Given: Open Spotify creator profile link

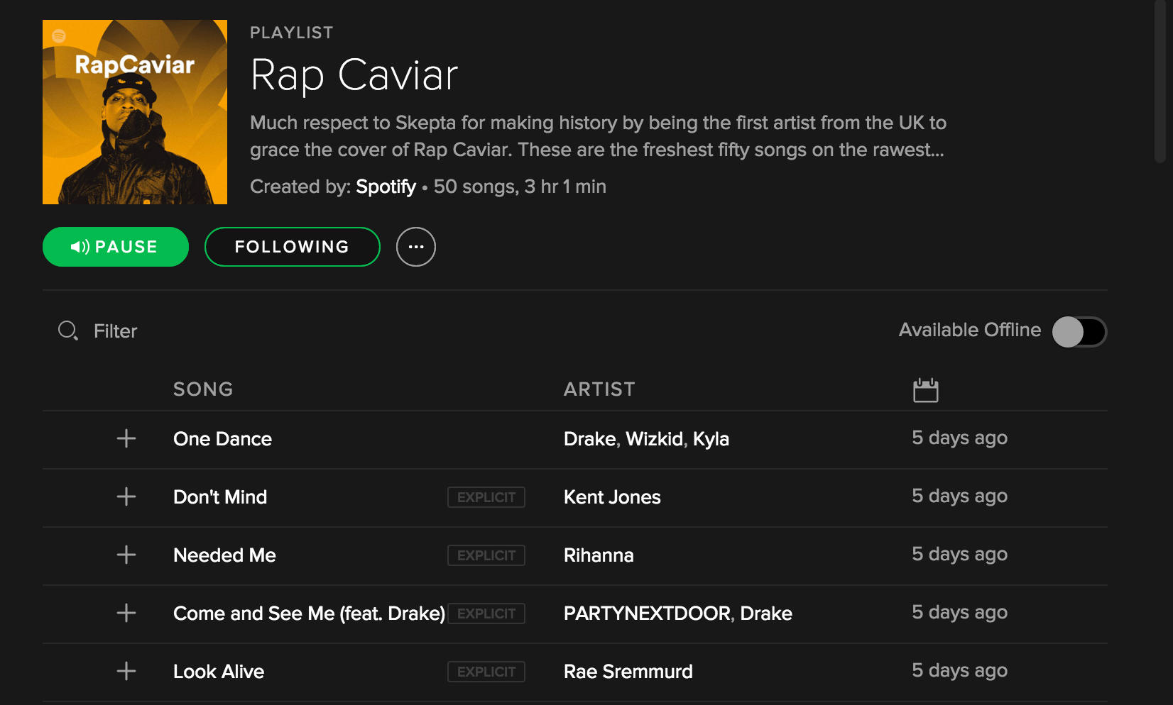Looking at the screenshot, I should coord(386,187).
